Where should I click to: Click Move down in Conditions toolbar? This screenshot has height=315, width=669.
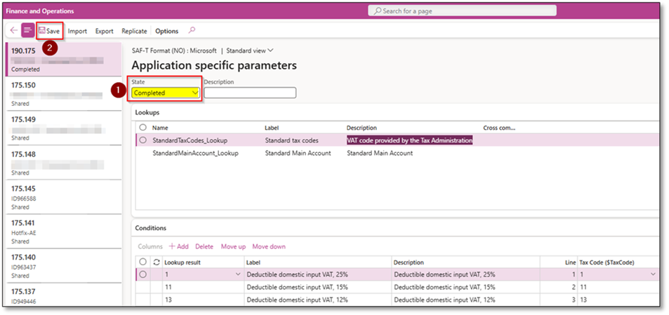269,246
